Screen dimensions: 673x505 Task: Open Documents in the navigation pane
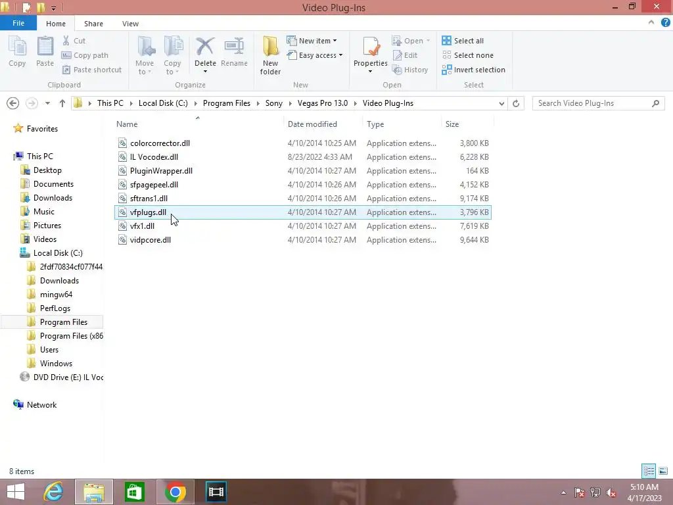point(53,184)
